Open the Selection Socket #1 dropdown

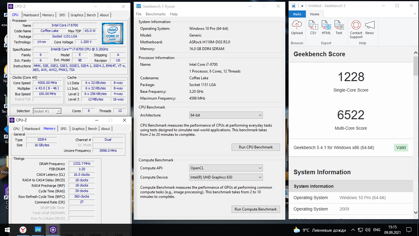point(47,111)
